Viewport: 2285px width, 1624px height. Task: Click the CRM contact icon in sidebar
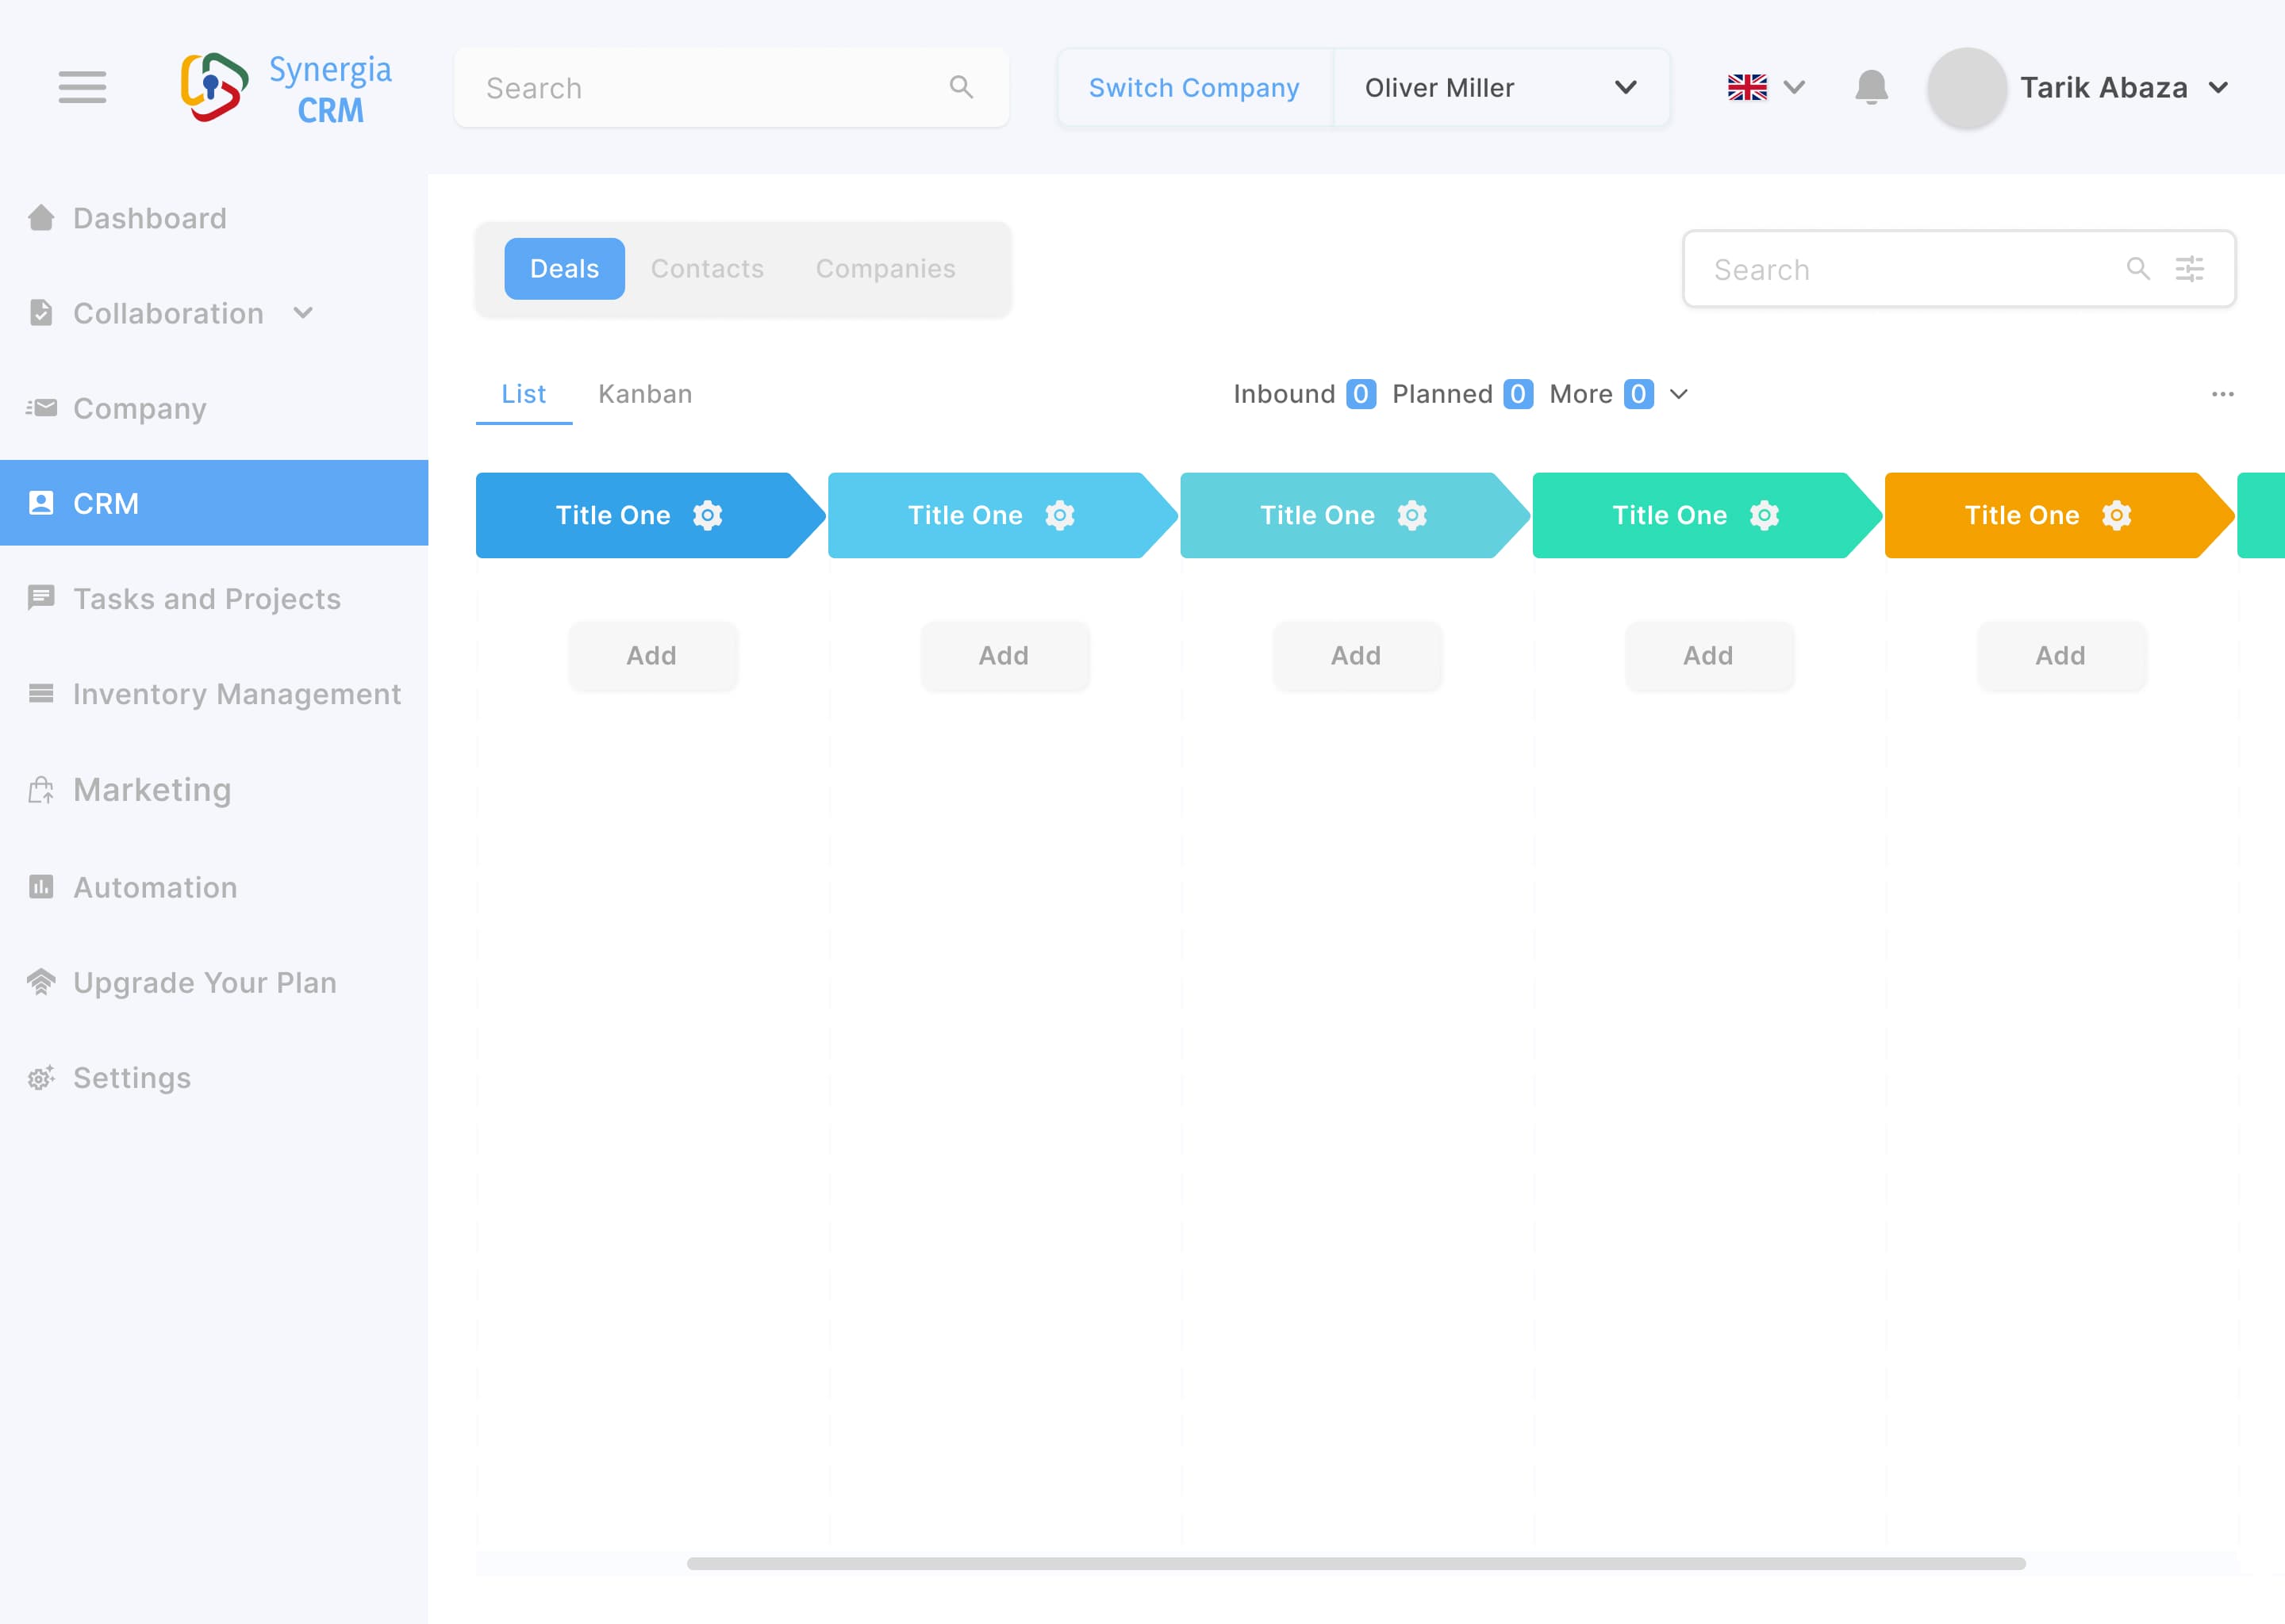coord(41,503)
